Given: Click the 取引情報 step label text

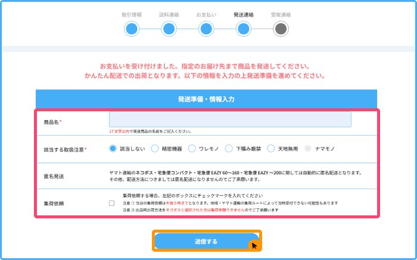Looking at the screenshot, I should point(132,13).
